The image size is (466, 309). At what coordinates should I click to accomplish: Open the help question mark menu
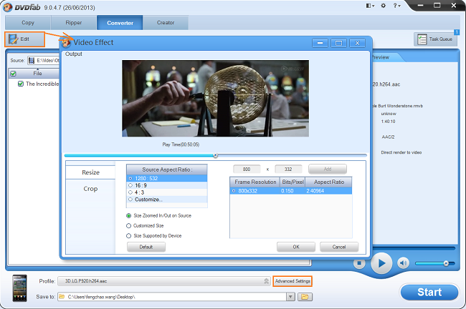[396, 6]
